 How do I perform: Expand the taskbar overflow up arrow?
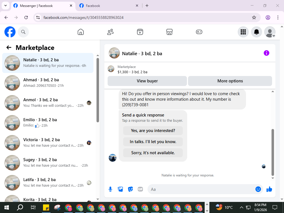tap(207, 204)
